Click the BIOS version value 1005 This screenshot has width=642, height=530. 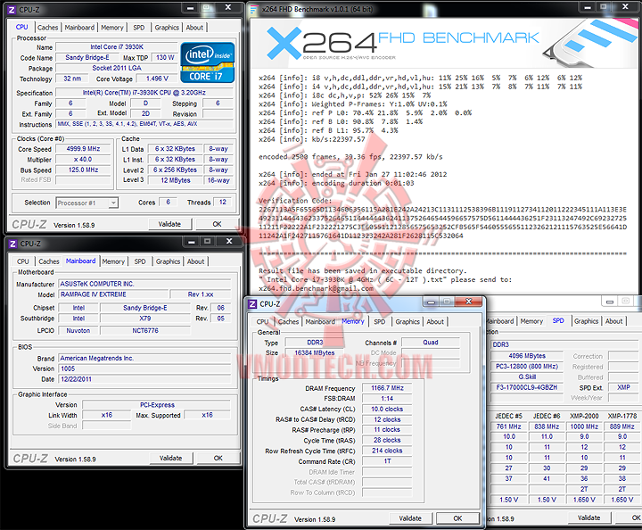click(145, 369)
